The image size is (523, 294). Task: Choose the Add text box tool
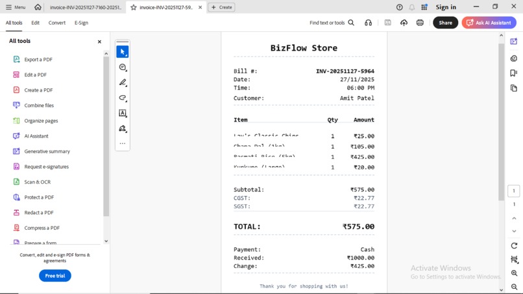(x=123, y=113)
